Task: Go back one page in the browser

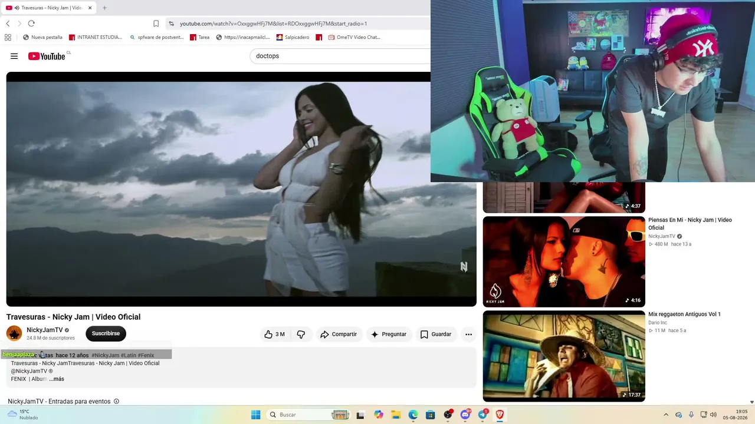Action: pyautogui.click(x=8, y=24)
